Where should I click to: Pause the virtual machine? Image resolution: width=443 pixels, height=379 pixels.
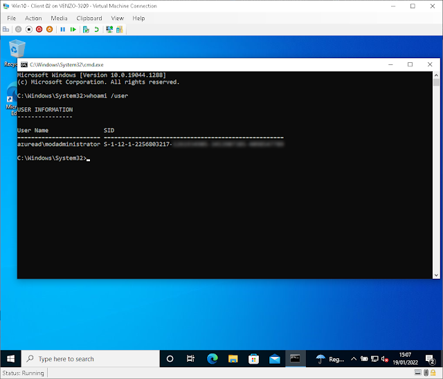coord(63,29)
